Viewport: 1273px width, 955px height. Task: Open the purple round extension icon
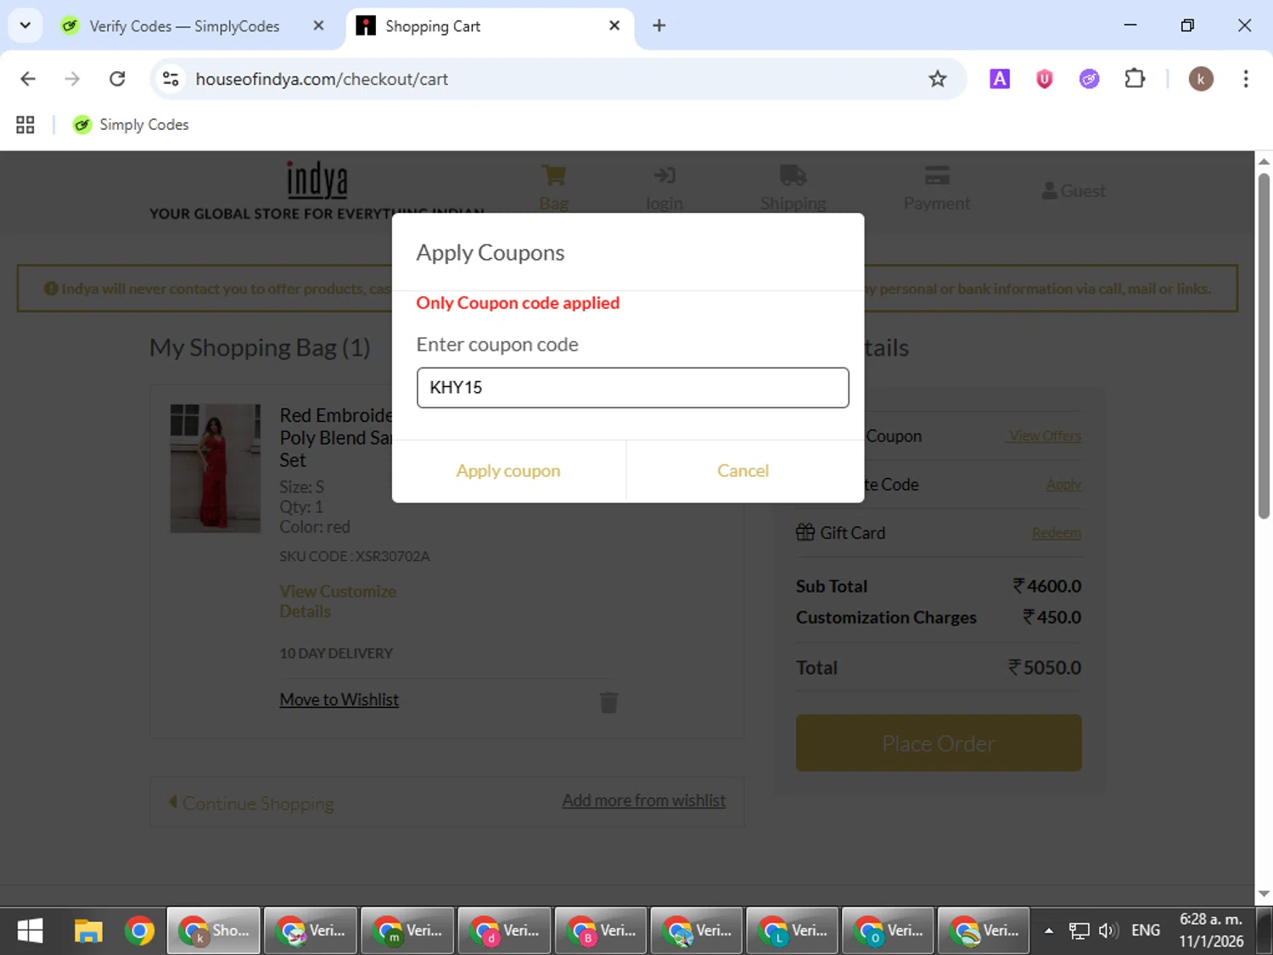tap(1089, 79)
